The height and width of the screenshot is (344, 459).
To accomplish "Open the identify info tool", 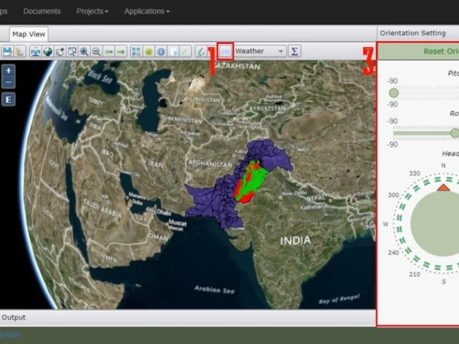I will pyautogui.click(x=161, y=51).
